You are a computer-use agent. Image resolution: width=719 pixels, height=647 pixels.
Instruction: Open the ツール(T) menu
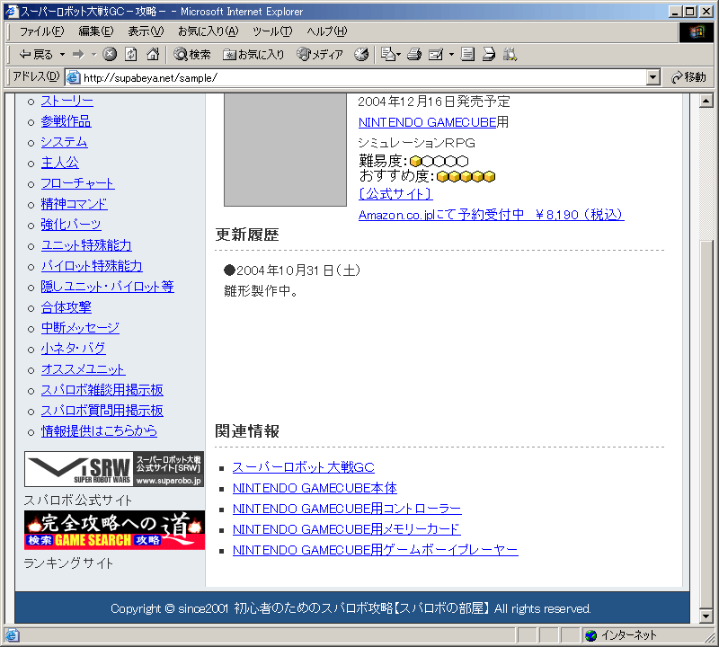coord(272,31)
